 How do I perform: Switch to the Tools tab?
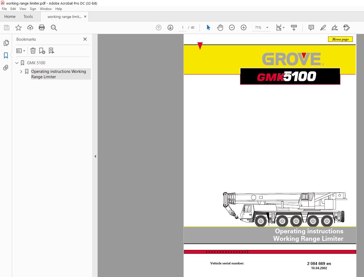click(28, 17)
